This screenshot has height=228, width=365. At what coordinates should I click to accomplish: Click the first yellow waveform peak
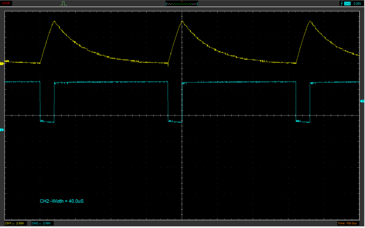(x=54, y=21)
